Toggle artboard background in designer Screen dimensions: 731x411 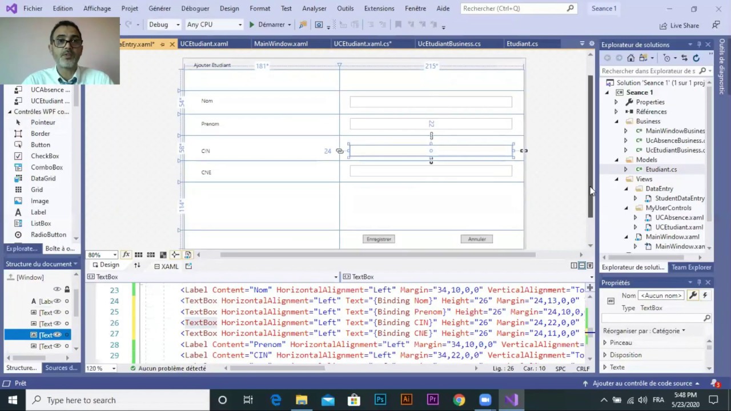(163, 255)
